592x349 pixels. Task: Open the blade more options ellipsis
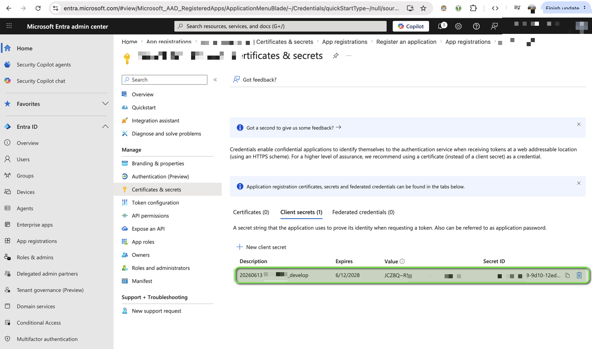(x=349, y=56)
